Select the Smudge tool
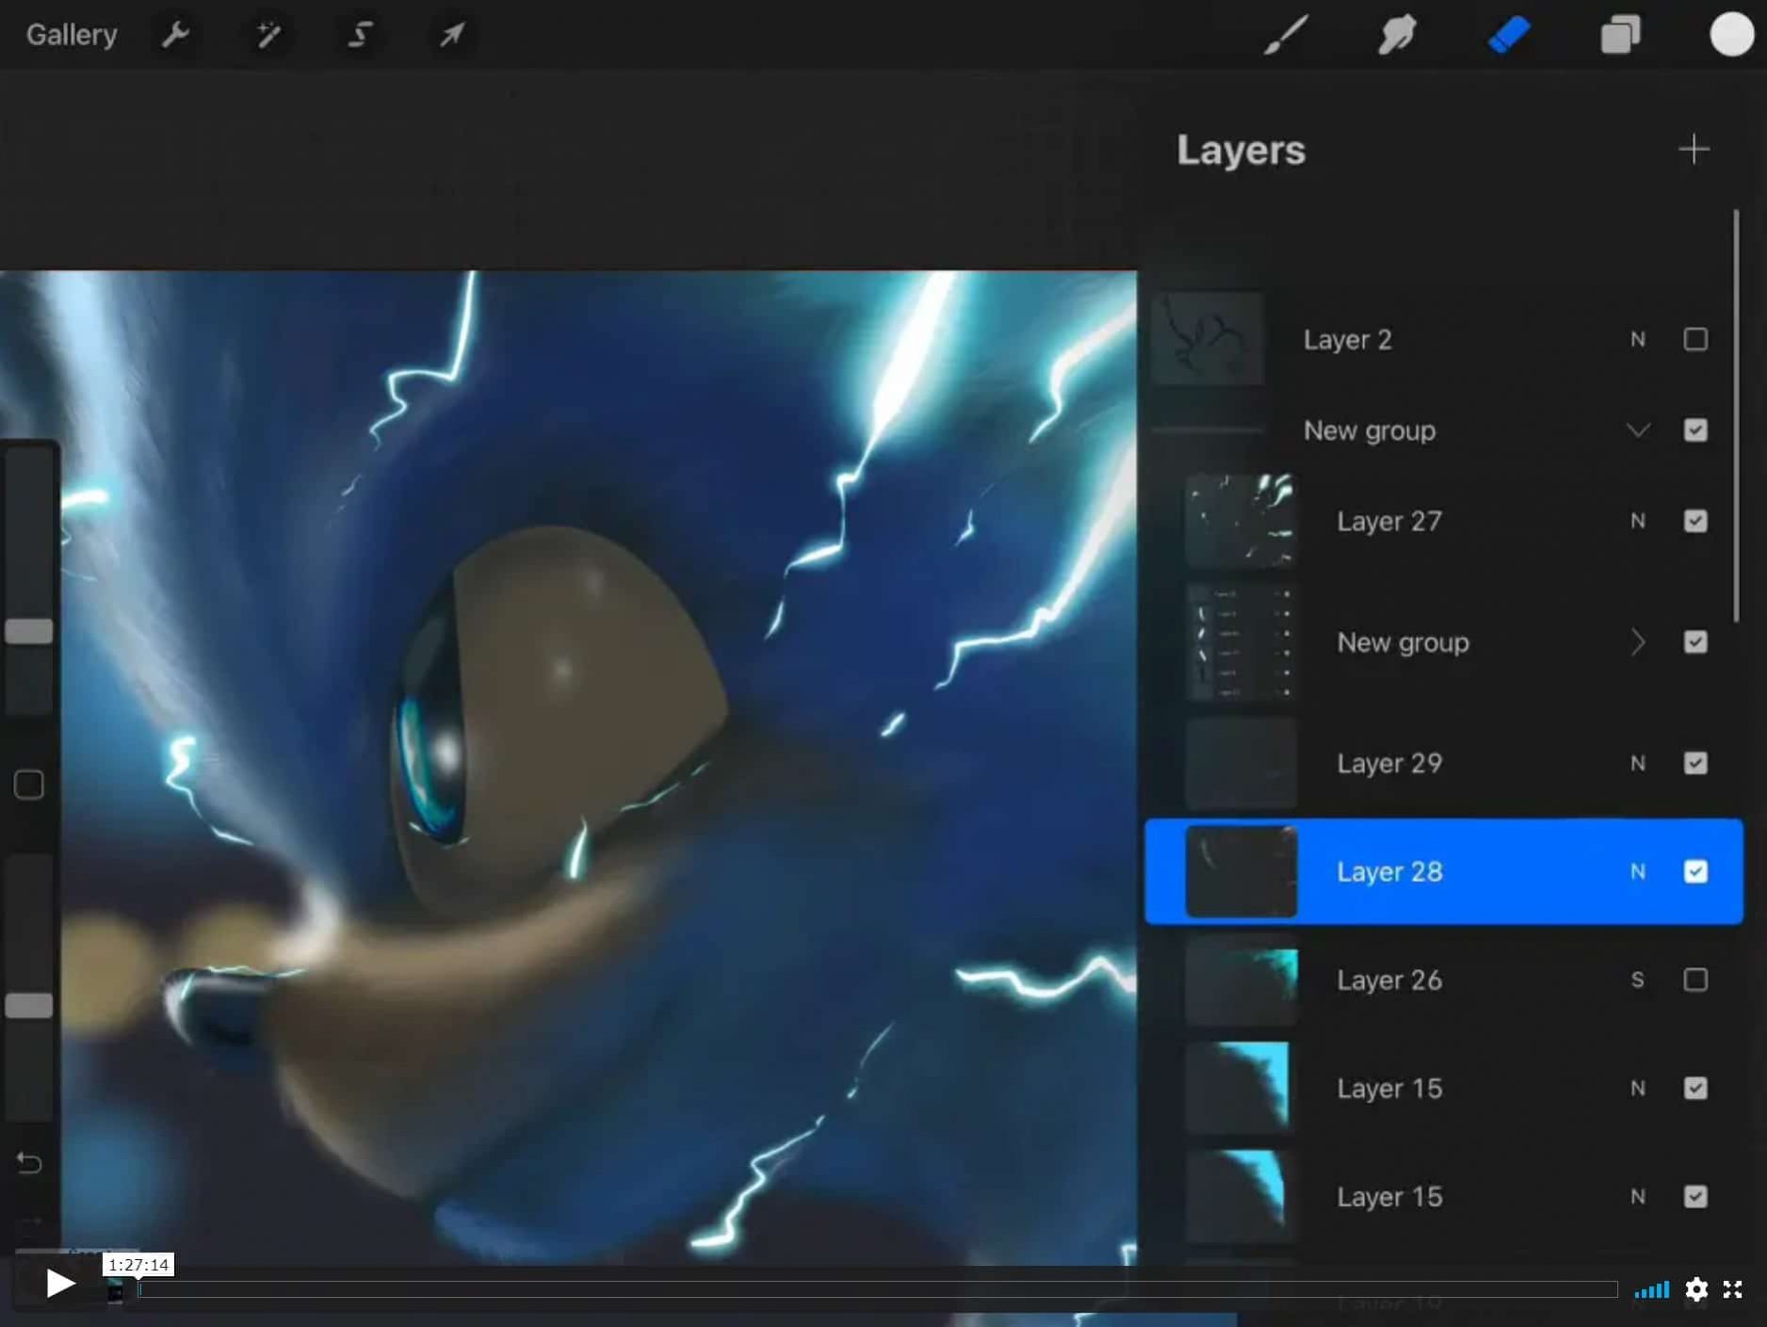1767x1327 pixels. tap(1396, 35)
